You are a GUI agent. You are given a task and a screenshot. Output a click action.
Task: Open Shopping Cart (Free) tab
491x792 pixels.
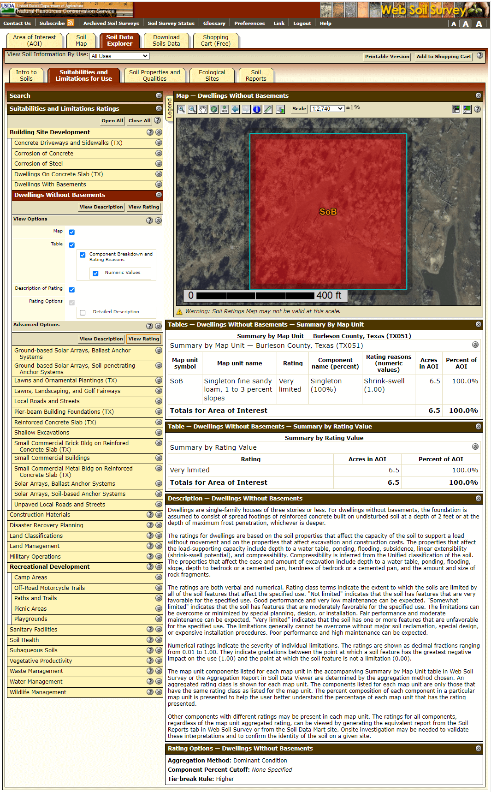pos(215,41)
